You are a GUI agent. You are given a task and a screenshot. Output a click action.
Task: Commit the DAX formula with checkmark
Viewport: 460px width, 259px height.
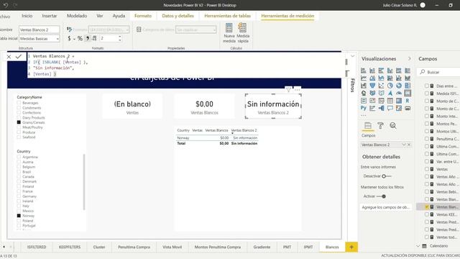19,56
